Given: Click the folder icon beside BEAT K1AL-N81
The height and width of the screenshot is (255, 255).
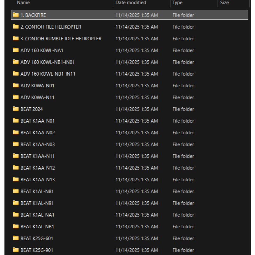Looking at the screenshot, I should (15, 191).
